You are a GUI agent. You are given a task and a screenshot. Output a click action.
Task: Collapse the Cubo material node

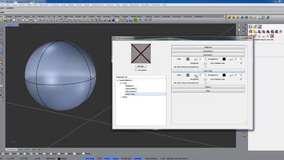coord(121,83)
